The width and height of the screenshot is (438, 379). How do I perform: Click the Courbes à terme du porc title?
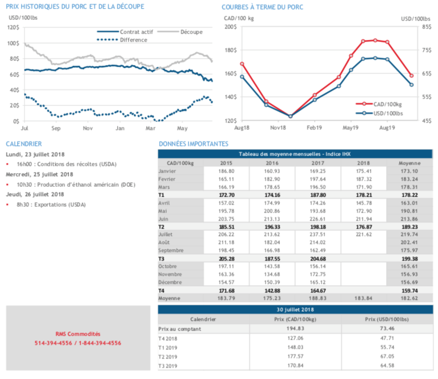(x=262, y=7)
